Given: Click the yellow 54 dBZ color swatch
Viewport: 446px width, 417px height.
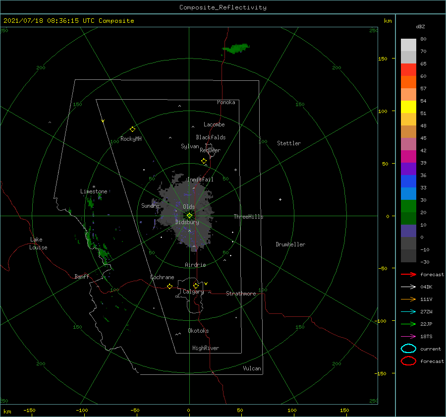Looking at the screenshot, I should [x=408, y=107].
